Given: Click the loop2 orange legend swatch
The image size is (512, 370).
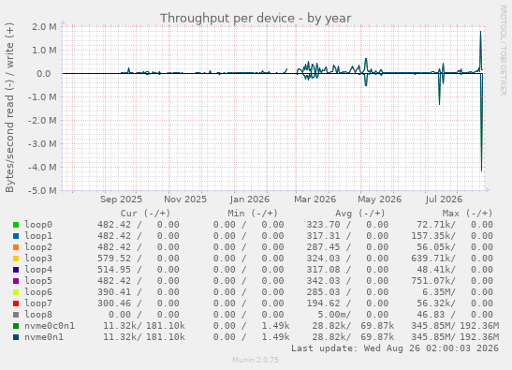Looking at the screenshot, I should tap(16, 247).
